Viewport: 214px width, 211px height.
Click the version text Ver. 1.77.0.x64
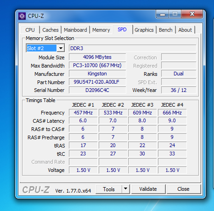pyautogui.click(x=73, y=191)
